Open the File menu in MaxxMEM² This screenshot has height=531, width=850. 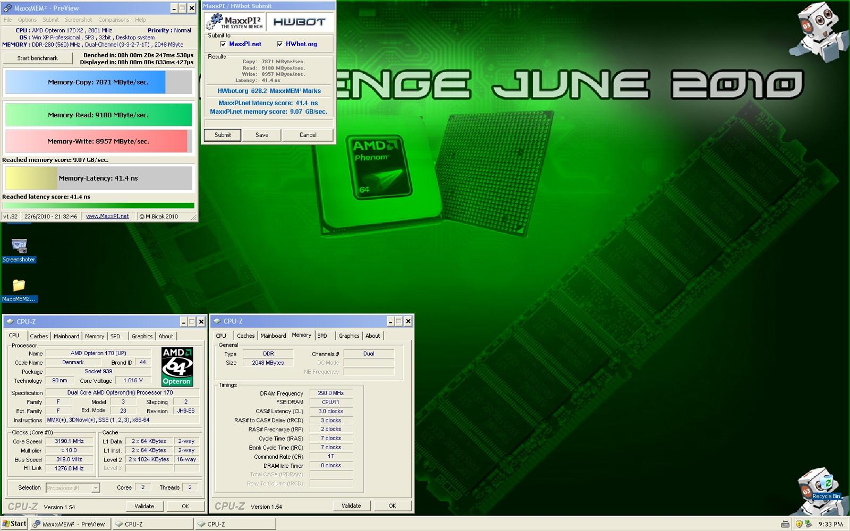coord(8,20)
